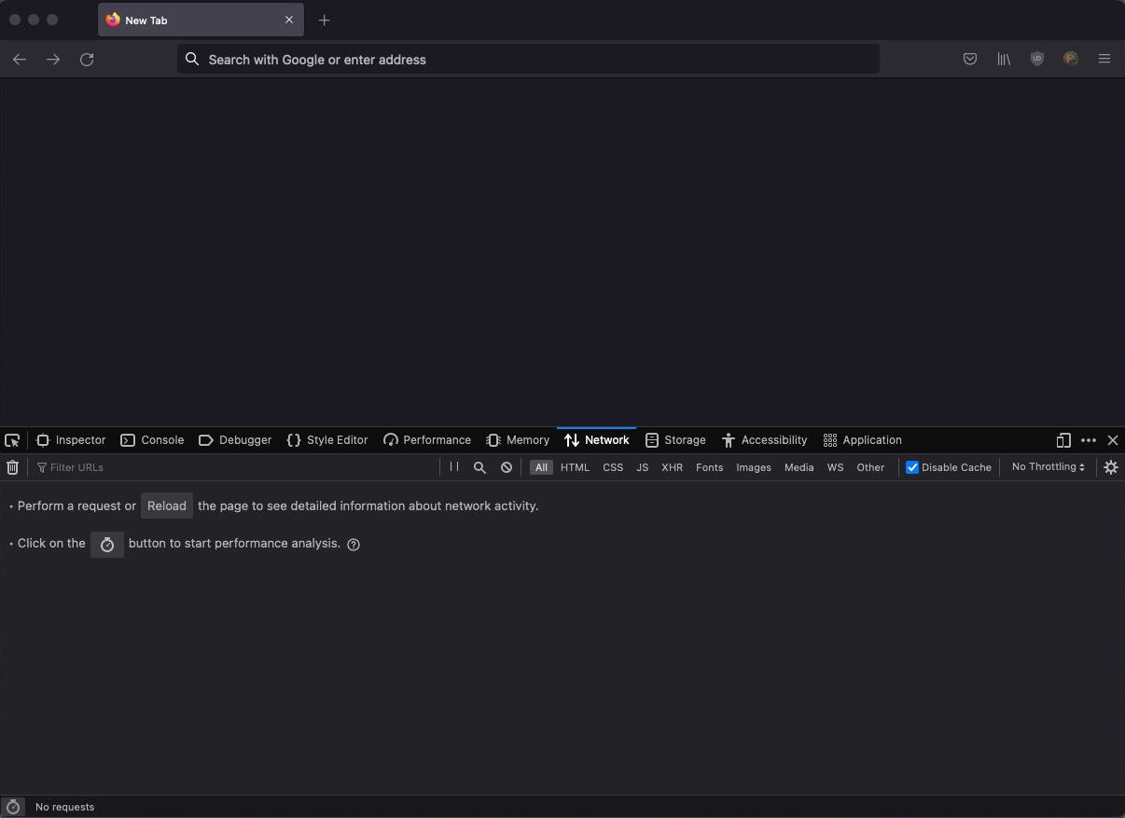Open the Firefox account avatar
The height and width of the screenshot is (818, 1125).
(x=1071, y=59)
